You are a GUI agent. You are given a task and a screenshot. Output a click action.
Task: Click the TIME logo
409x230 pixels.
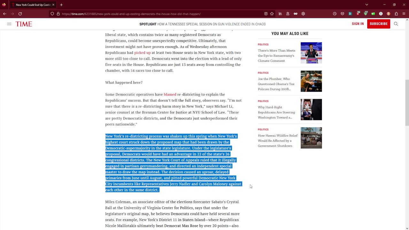click(x=24, y=24)
